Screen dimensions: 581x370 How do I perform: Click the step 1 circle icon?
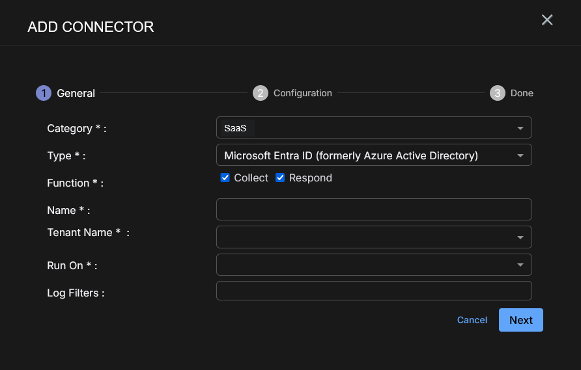tap(43, 93)
